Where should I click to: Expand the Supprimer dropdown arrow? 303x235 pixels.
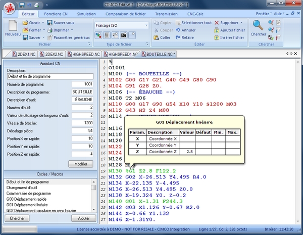click(x=241, y=23)
